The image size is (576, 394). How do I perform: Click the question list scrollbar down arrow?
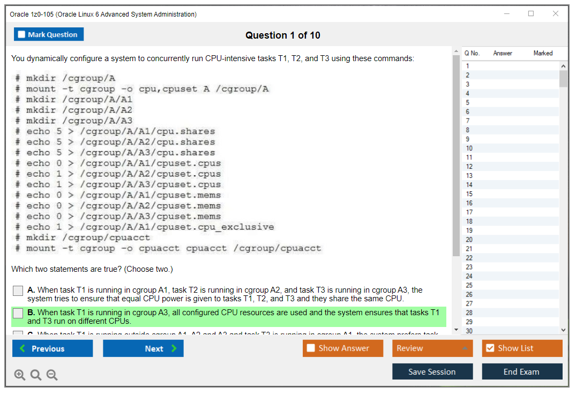pyautogui.click(x=563, y=330)
